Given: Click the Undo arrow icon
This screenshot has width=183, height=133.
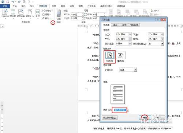Looking at the screenshot, I should click(13, 2).
